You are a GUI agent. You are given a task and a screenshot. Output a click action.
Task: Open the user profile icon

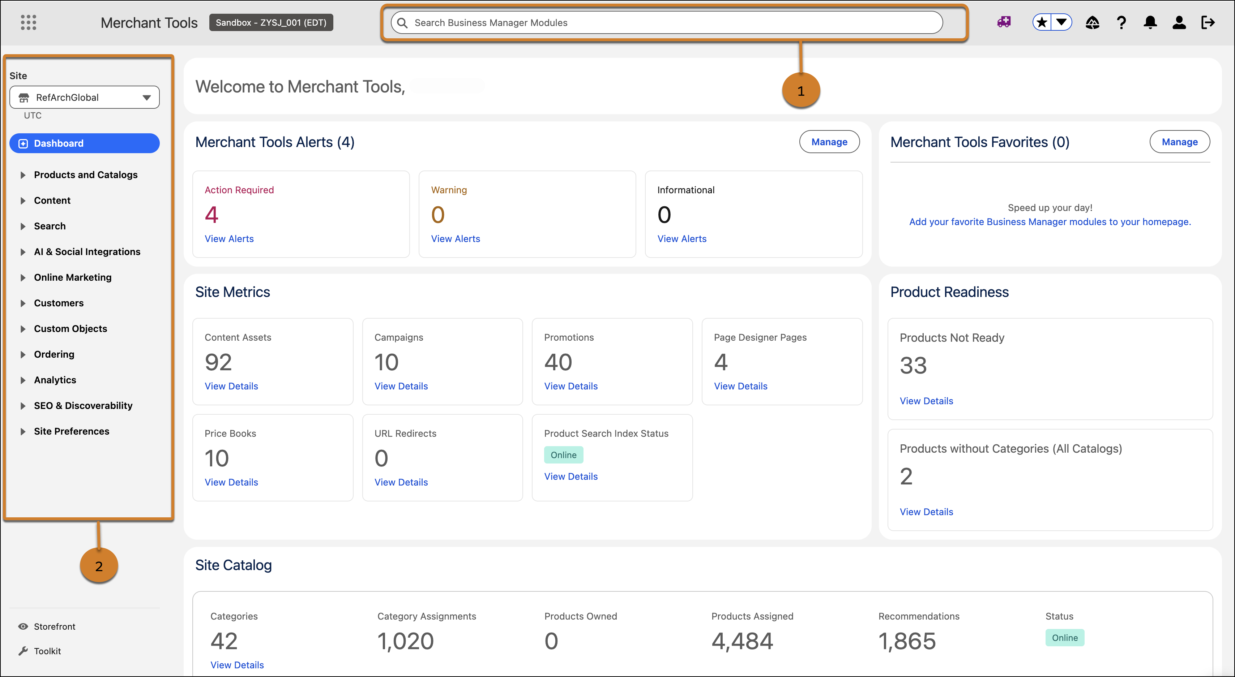point(1179,22)
